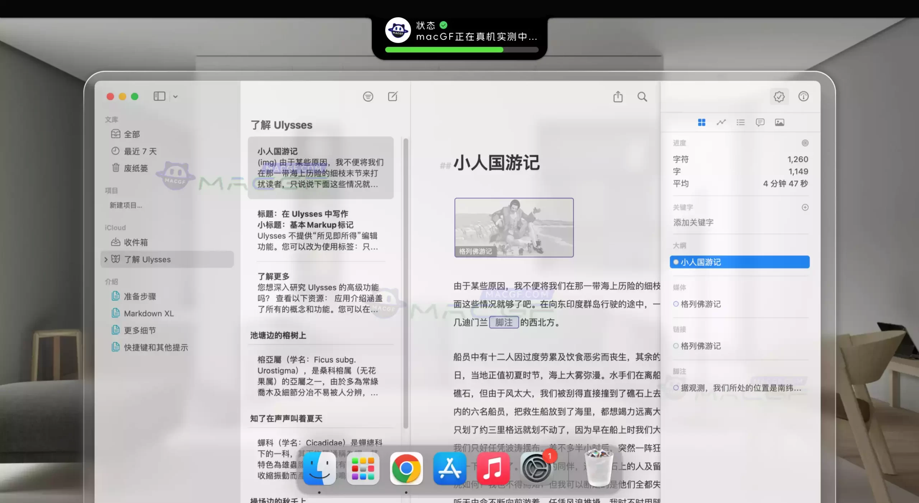Open Chrome from the Dock
919x503 pixels.
point(406,469)
